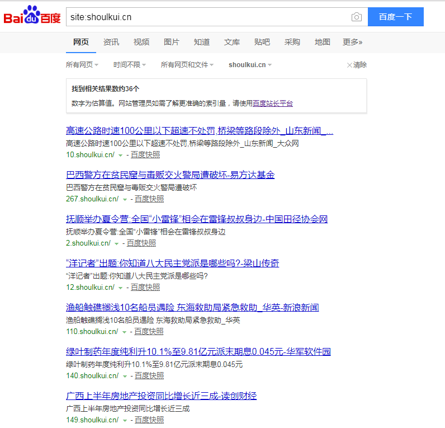Open 百度快照 for 267.shoulkui.cn
This screenshot has height=428, width=445.
tap(149, 199)
